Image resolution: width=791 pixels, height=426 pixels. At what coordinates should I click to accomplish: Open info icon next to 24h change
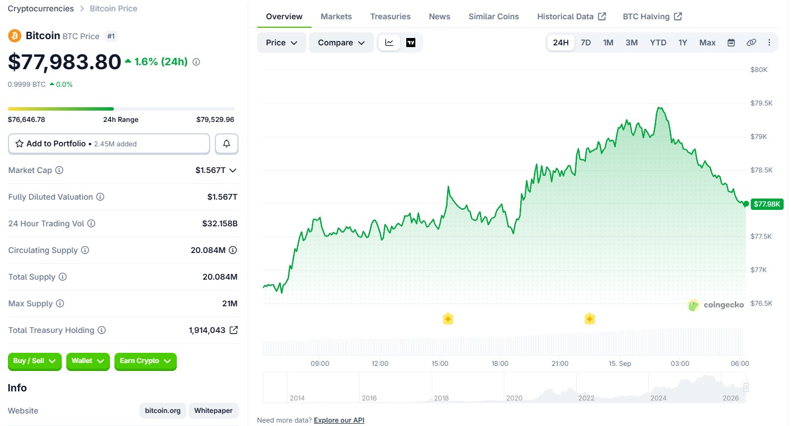(196, 62)
